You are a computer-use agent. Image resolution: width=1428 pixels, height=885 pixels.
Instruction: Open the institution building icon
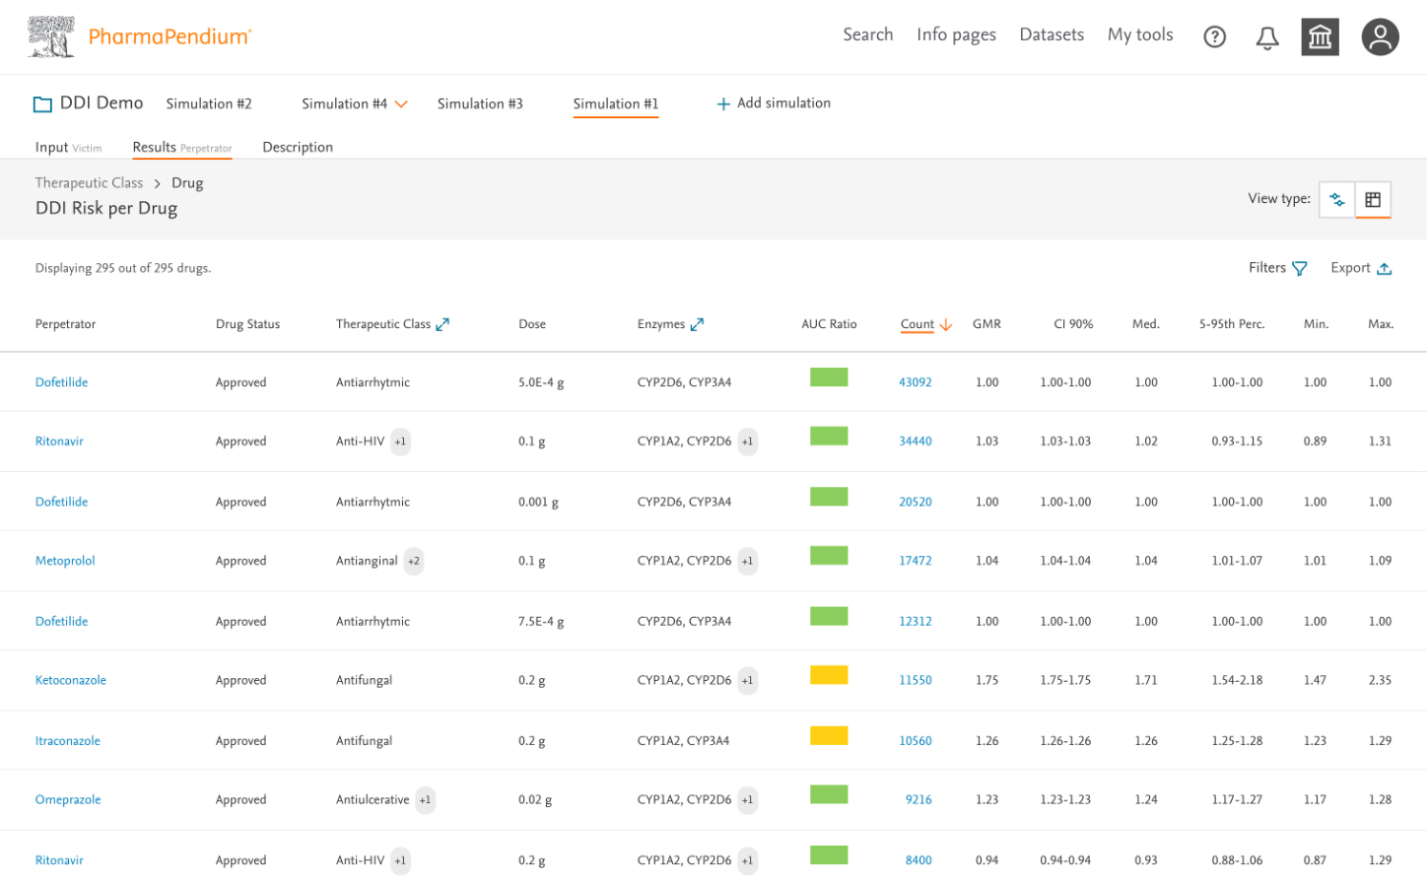tap(1319, 37)
